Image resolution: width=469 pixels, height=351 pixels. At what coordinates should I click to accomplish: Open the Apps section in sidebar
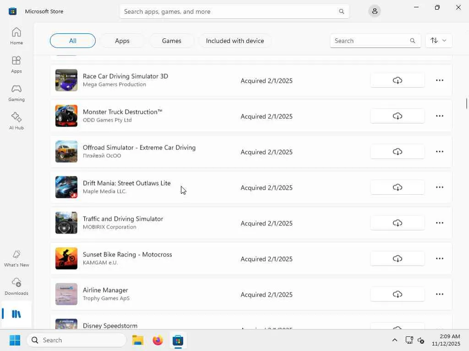[16, 65]
